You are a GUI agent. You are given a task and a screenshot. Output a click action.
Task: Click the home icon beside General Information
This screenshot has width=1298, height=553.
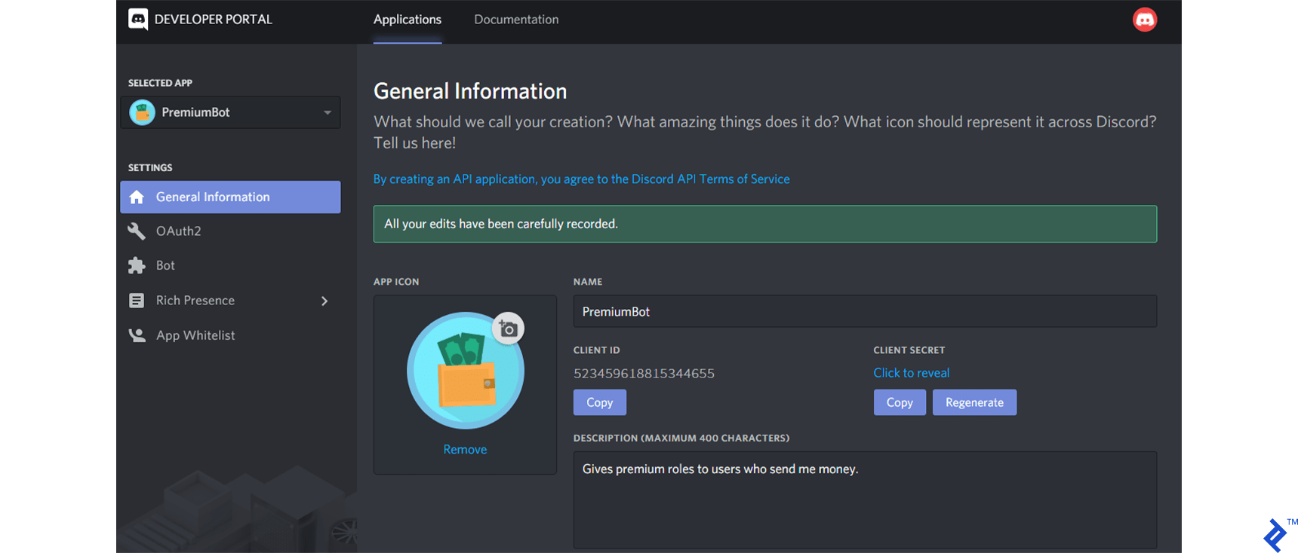coord(137,197)
